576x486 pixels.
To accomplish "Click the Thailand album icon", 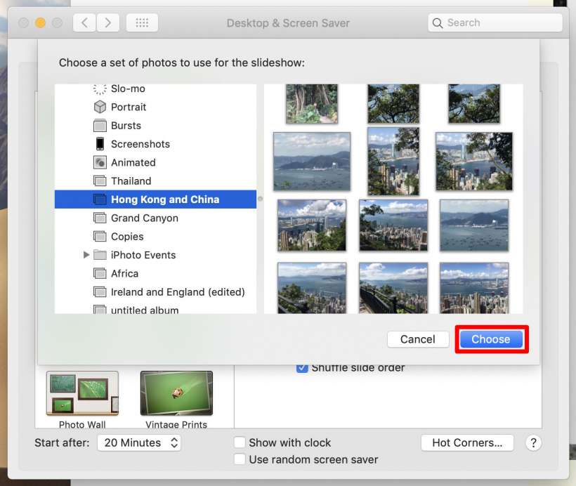I will (x=100, y=180).
